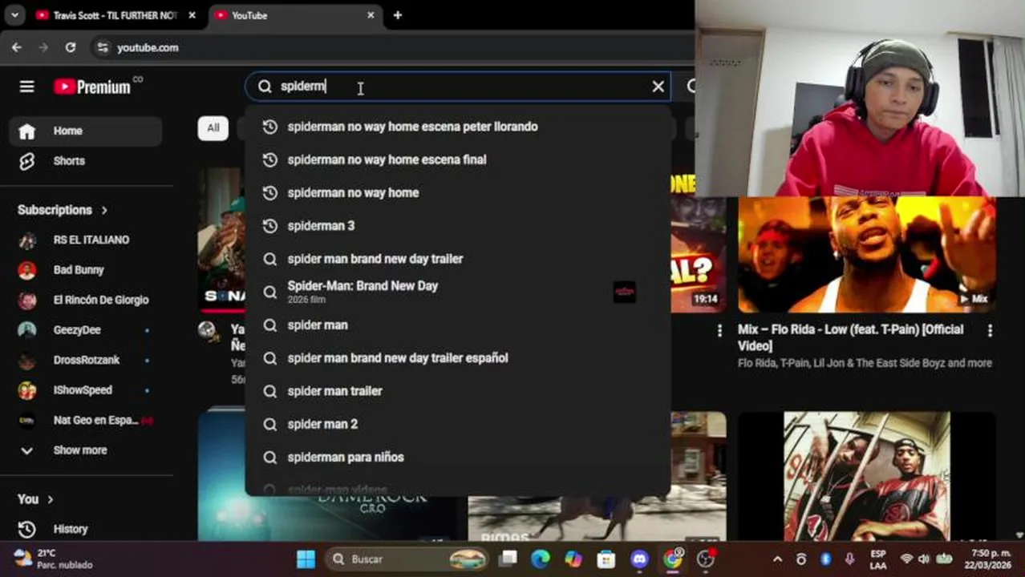Open Chrome from the taskbar
Image resolution: width=1025 pixels, height=577 pixels.
[672, 559]
